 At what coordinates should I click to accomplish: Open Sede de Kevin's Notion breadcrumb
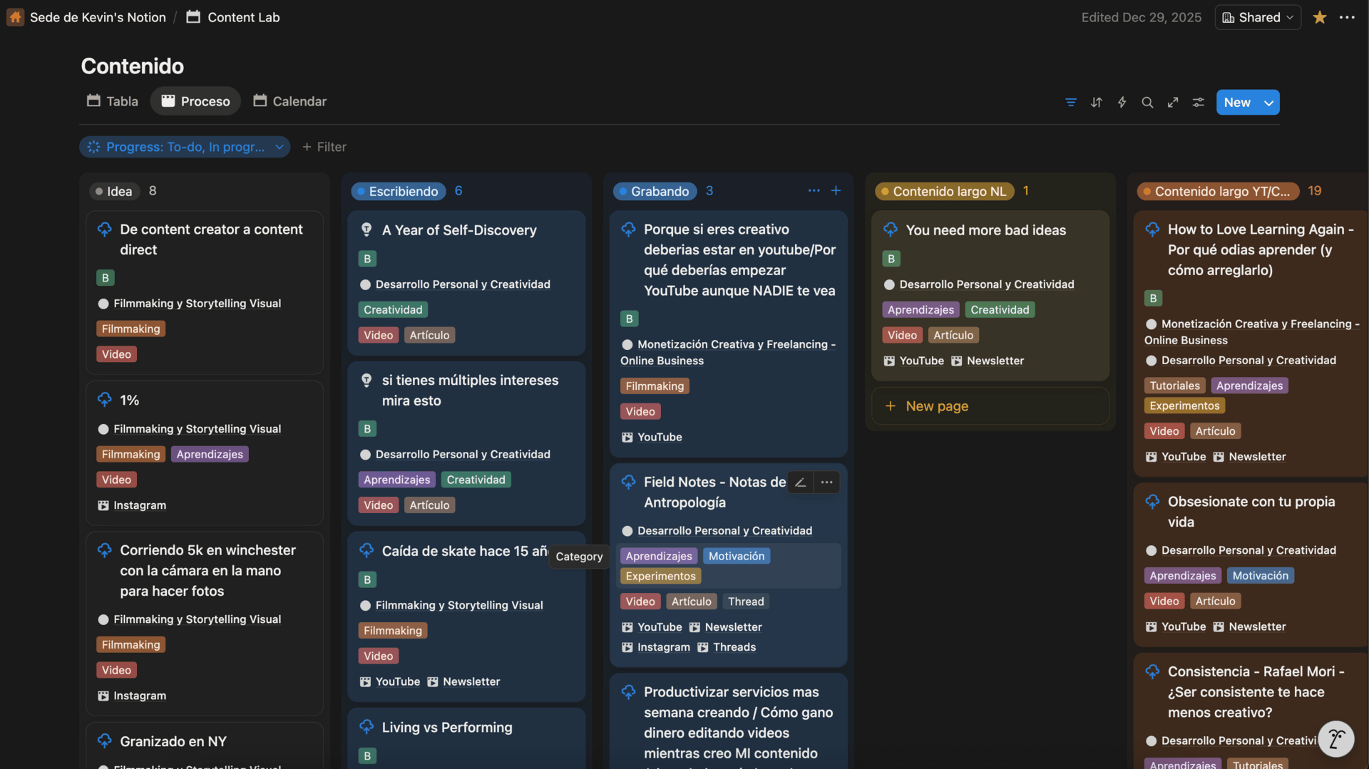click(98, 17)
